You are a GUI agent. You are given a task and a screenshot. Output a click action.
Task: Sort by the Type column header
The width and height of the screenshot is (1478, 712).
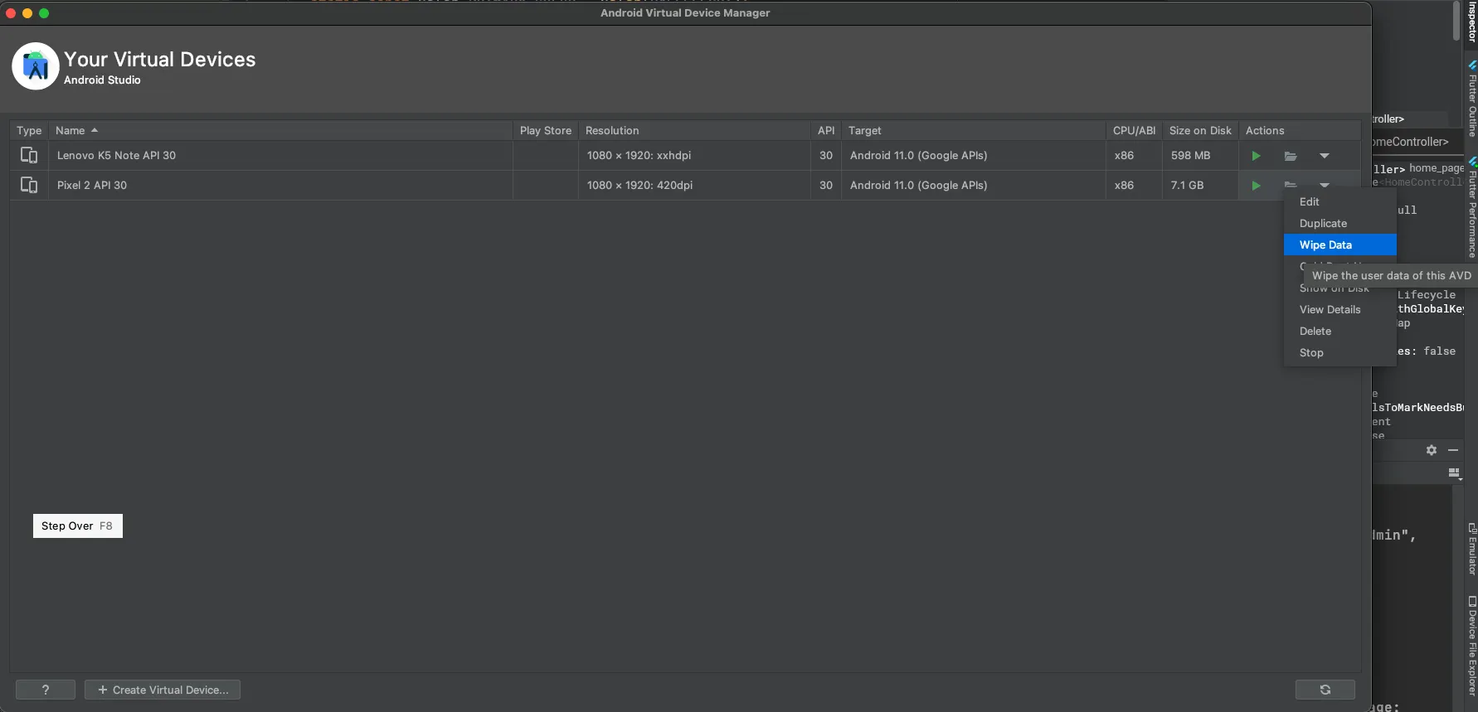pyautogui.click(x=29, y=130)
